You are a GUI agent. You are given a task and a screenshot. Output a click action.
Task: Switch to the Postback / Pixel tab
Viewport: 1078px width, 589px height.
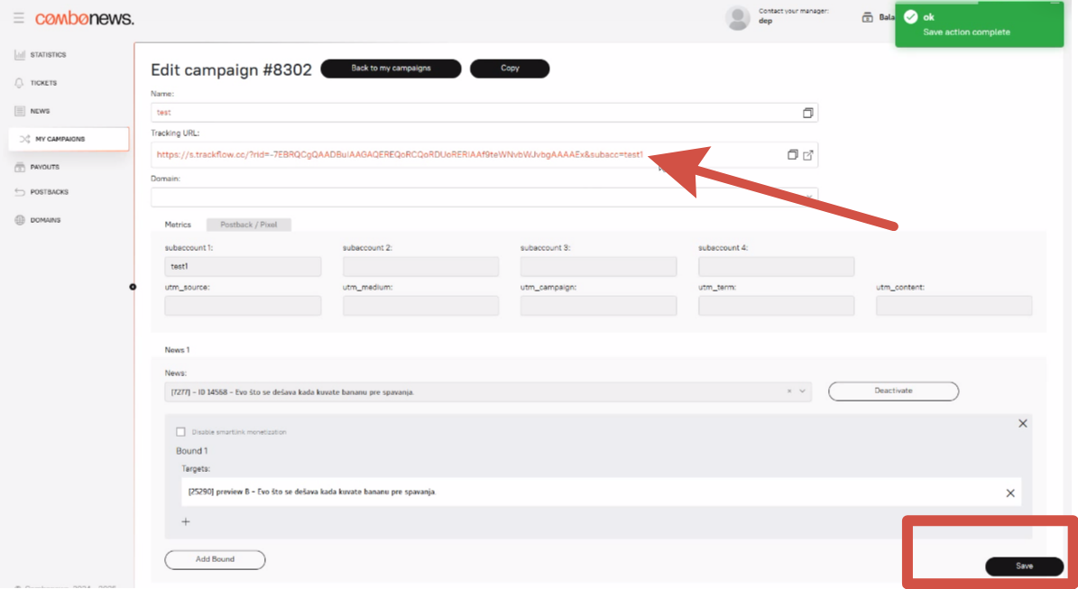coord(248,225)
